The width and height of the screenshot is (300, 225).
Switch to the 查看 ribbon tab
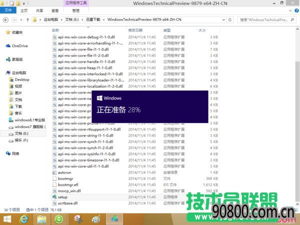point(55,10)
